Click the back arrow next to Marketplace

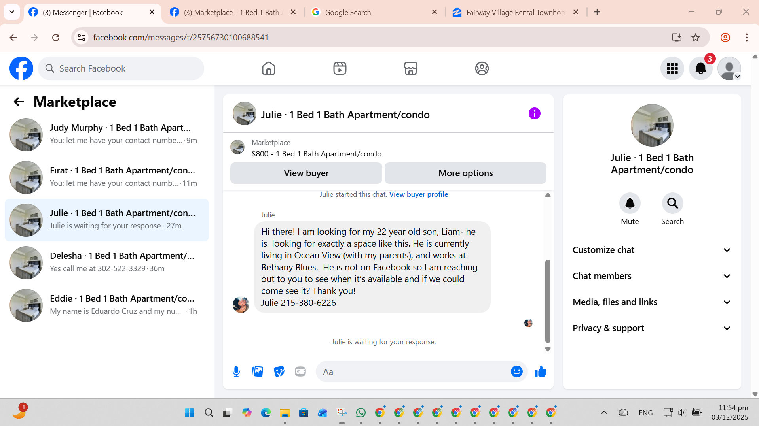point(19,102)
